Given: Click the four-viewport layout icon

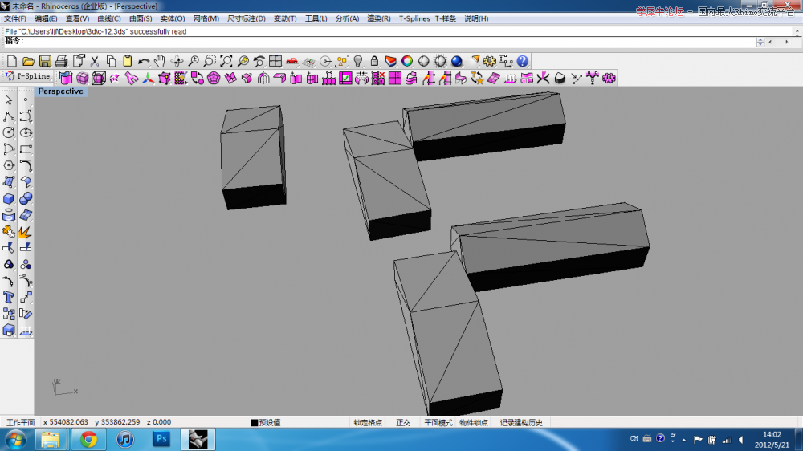Looking at the screenshot, I should tap(275, 62).
